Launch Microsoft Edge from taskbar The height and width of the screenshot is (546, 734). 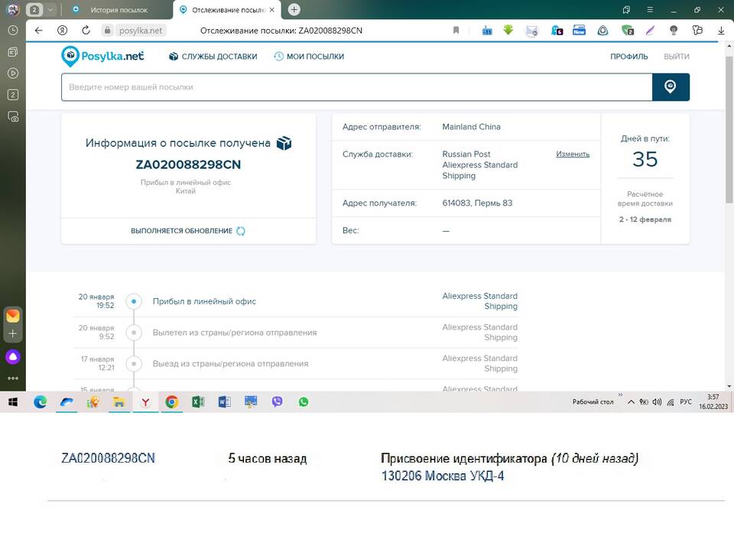pos(41,401)
